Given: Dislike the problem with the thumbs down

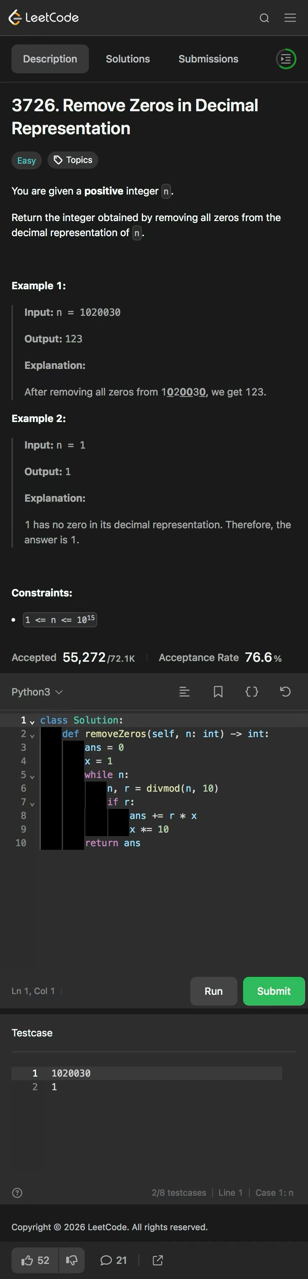Looking at the screenshot, I should point(72,1260).
